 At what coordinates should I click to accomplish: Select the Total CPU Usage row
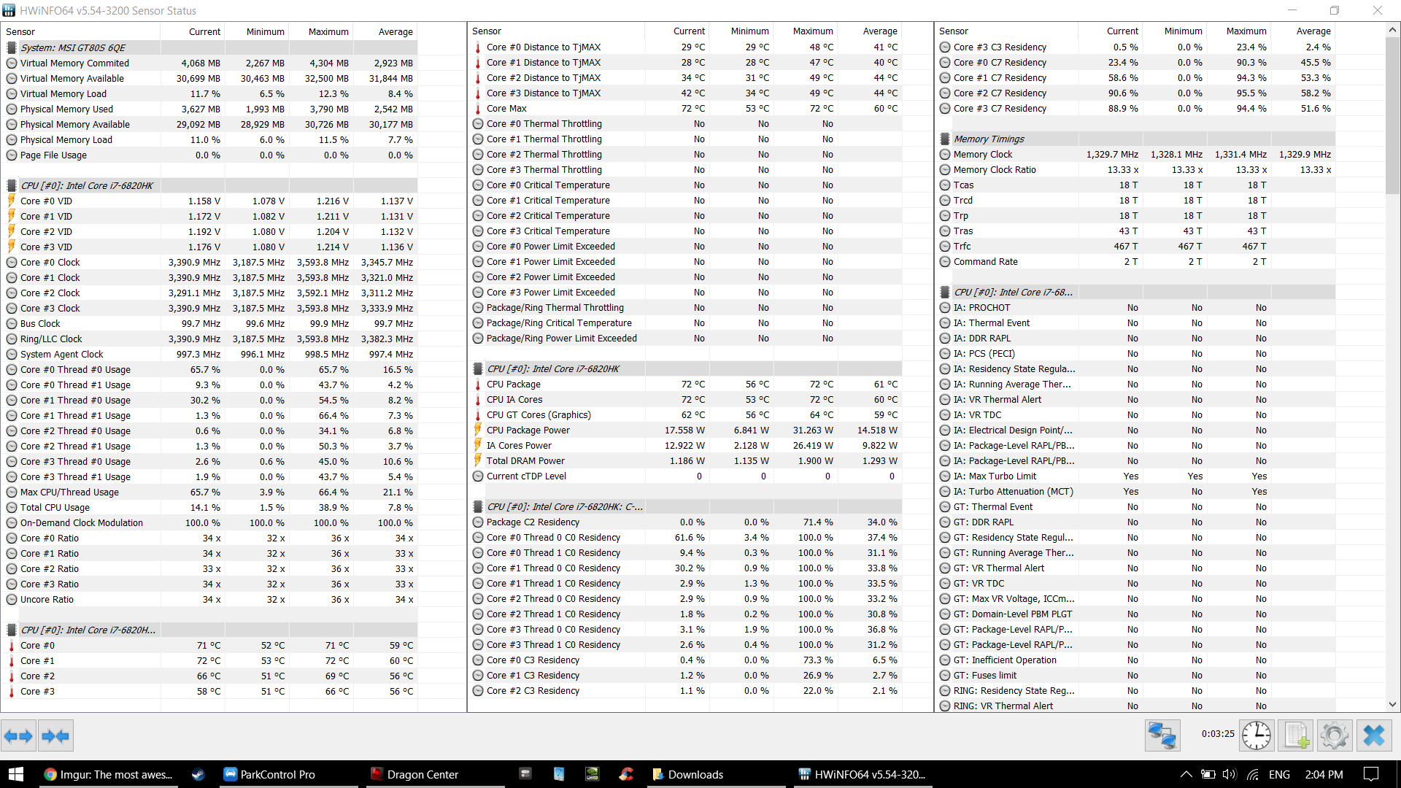[x=210, y=507]
